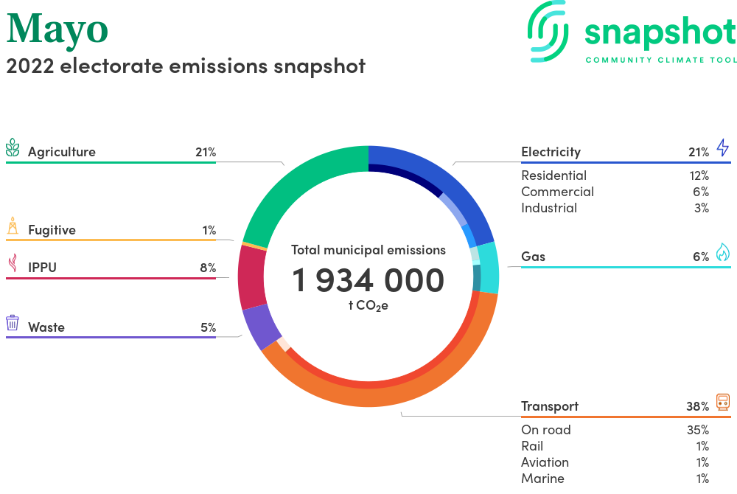The width and height of the screenshot is (737, 494).
Task: Click the Residential row label
Action: [x=553, y=175]
